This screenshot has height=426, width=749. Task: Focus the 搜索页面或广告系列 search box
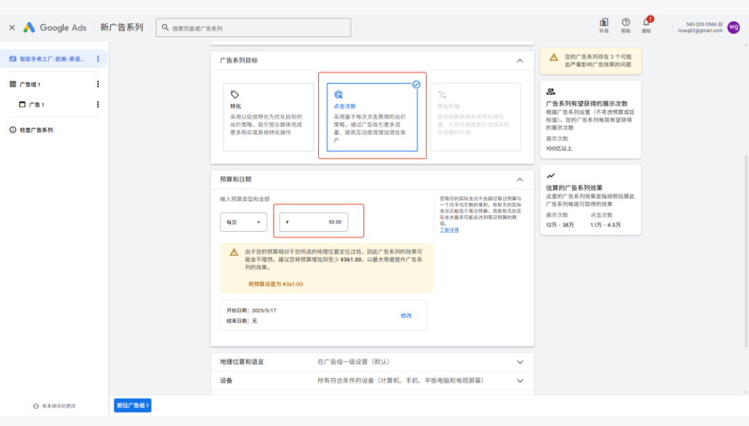point(253,28)
